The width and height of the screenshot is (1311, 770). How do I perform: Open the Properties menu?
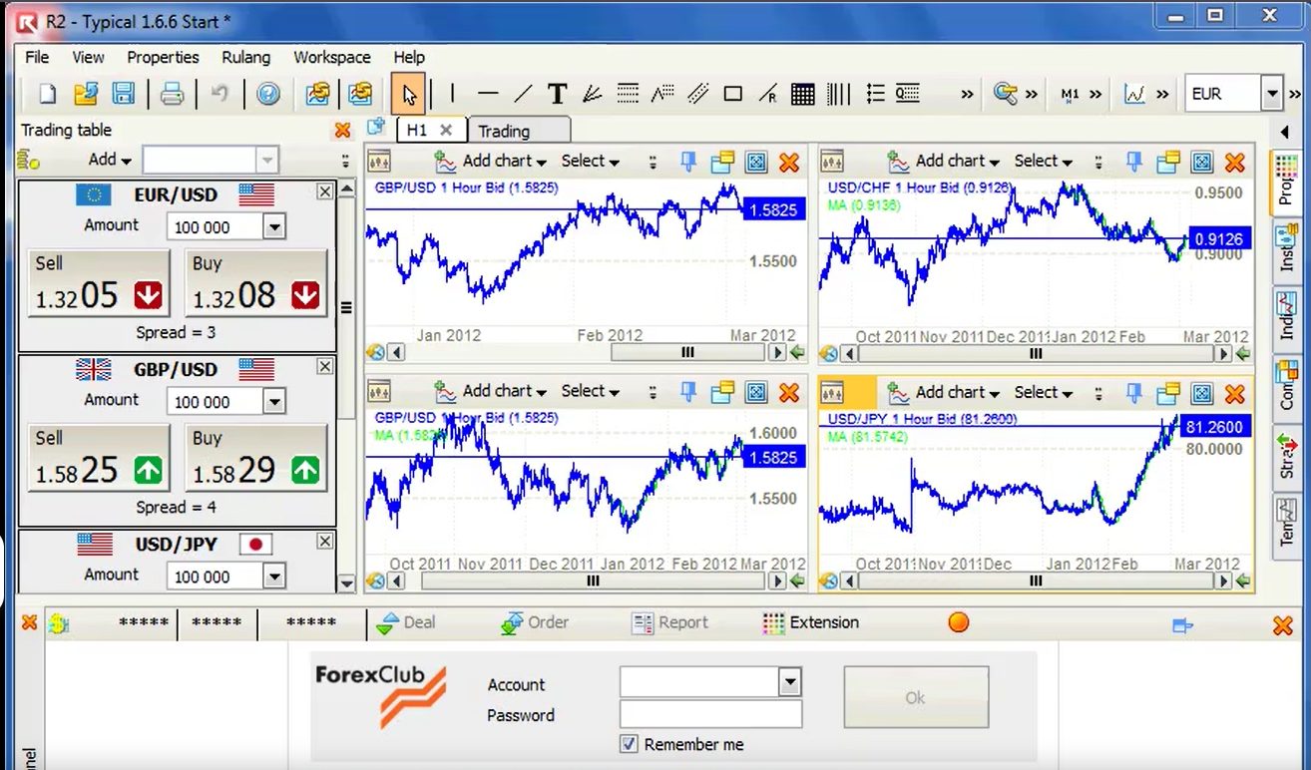coord(163,58)
